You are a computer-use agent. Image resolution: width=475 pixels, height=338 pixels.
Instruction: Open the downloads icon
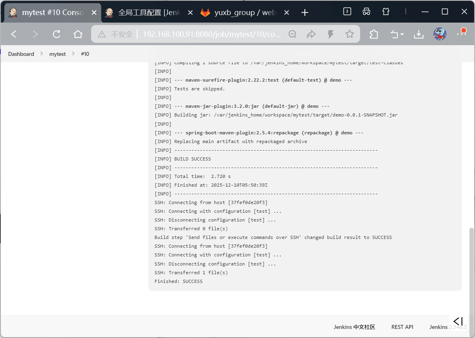419,34
